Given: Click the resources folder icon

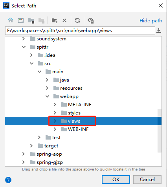Looking at the screenshot, I should point(56,88).
